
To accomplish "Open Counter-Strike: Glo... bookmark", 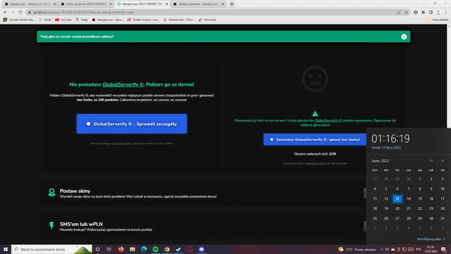I will click(x=19, y=20).
